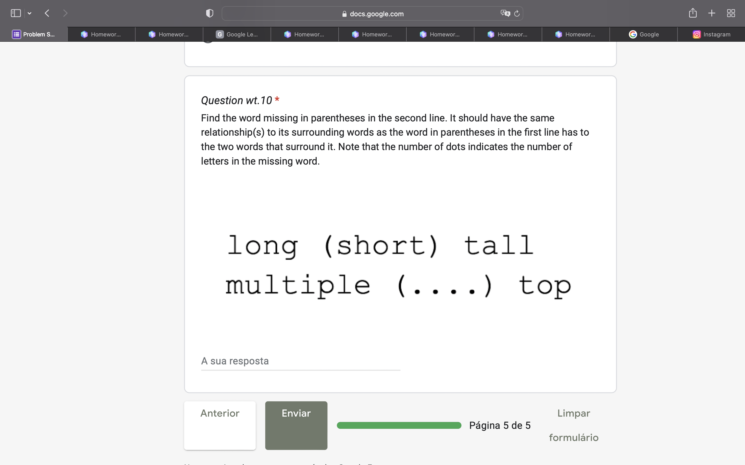Submit the form with Enviar
This screenshot has width=745, height=465.
tap(296, 425)
